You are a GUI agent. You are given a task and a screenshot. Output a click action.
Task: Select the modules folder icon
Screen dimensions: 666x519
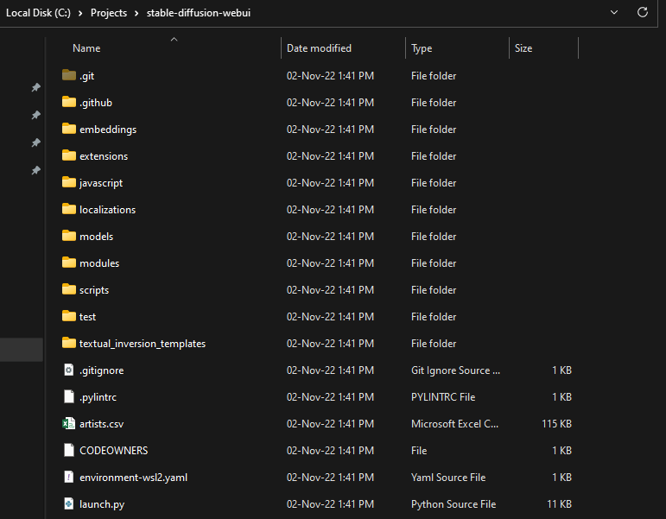tap(69, 263)
